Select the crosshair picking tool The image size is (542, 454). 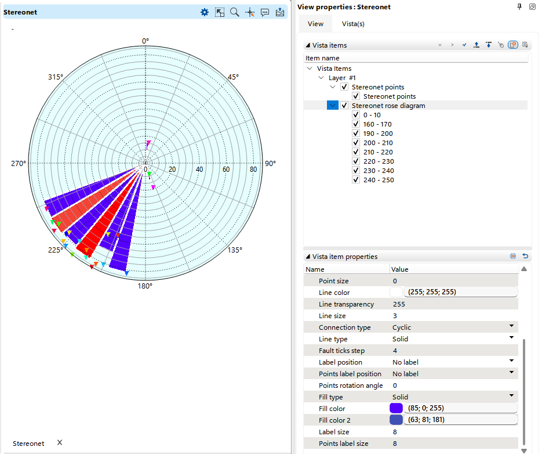coord(250,12)
